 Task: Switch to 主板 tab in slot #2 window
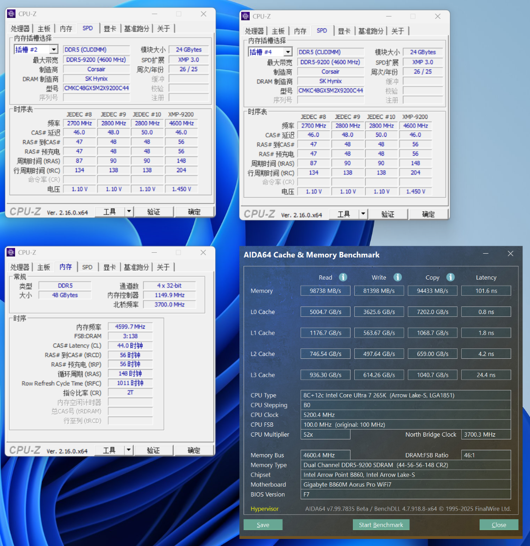click(44, 29)
